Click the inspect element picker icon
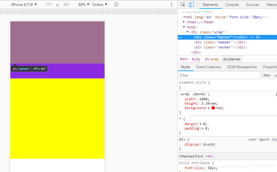 183,5
